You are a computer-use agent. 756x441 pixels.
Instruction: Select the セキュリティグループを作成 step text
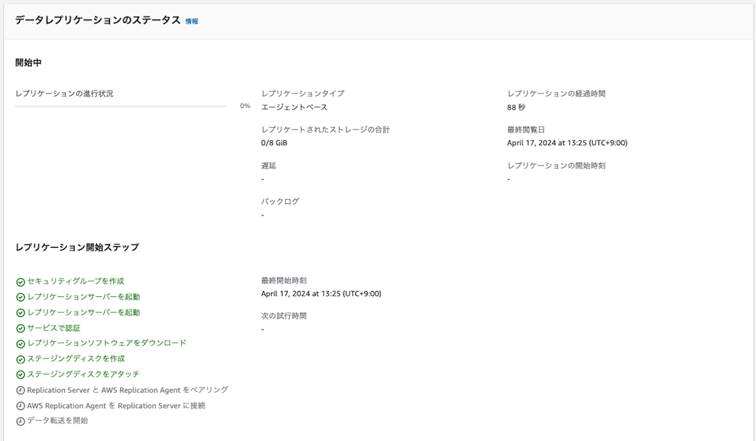point(76,282)
